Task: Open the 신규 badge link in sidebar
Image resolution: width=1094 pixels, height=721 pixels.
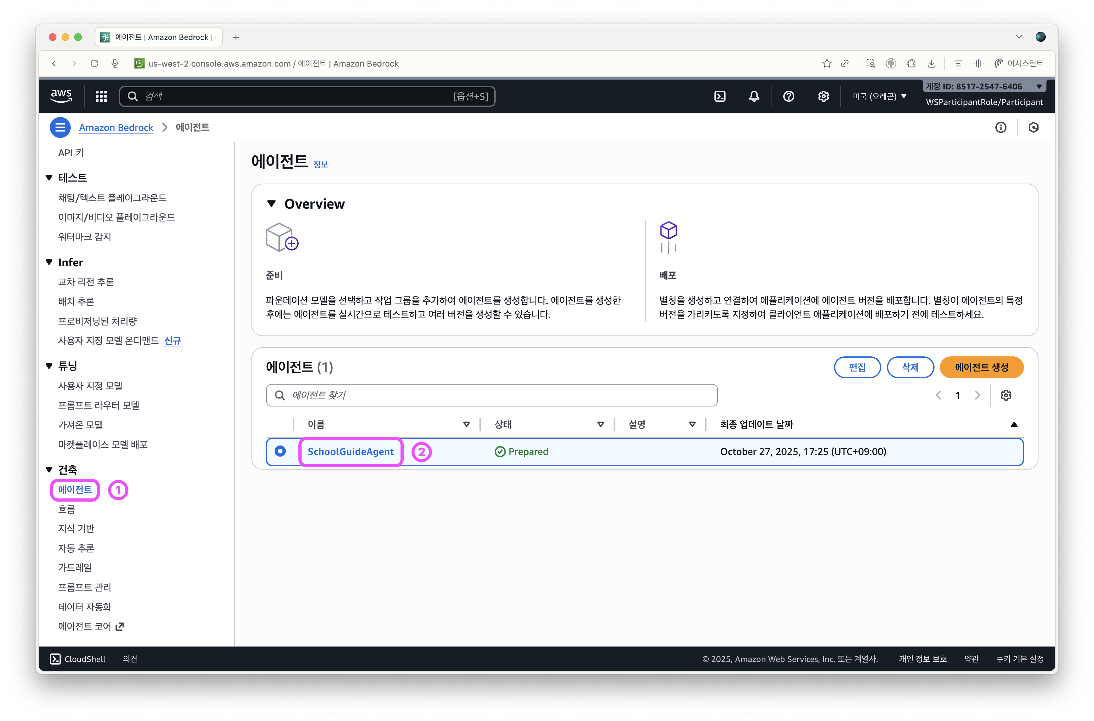Action: click(x=173, y=341)
